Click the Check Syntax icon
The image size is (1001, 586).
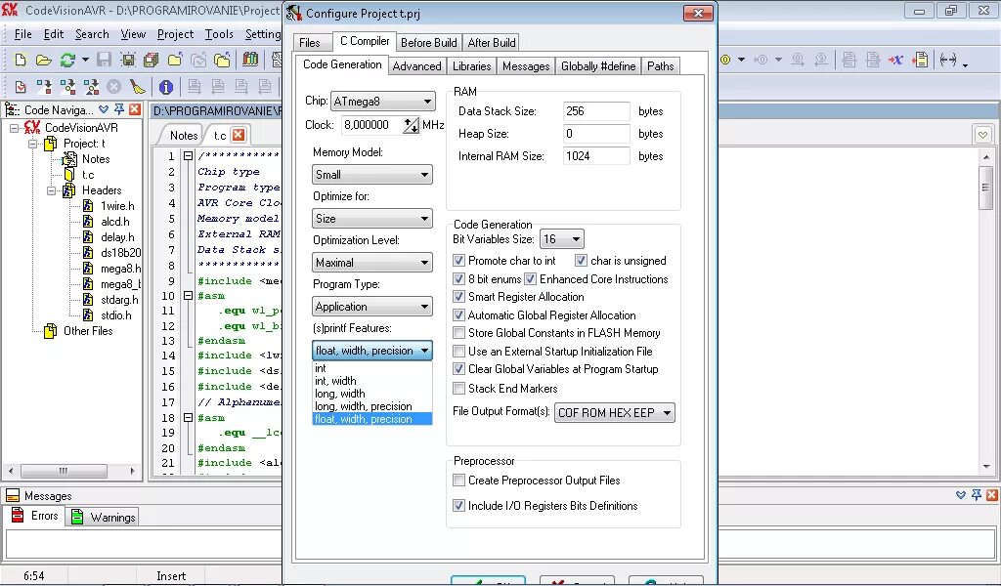[x=21, y=87]
